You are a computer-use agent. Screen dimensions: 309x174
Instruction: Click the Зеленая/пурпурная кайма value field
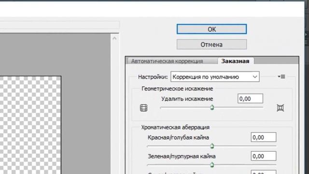(x=264, y=156)
